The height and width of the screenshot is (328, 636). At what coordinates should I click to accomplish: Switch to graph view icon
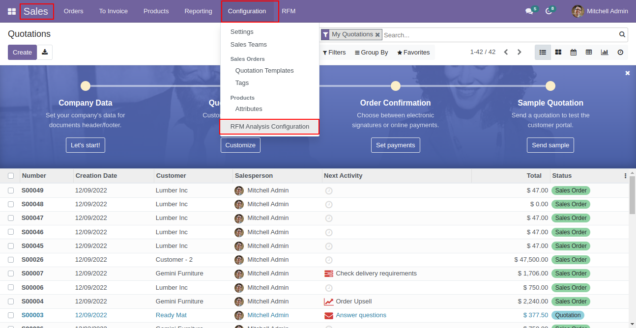(605, 52)
